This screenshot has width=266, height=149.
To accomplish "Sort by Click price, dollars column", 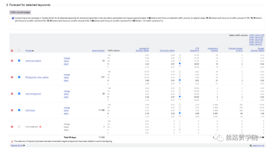I will click(x=167, y=51).
